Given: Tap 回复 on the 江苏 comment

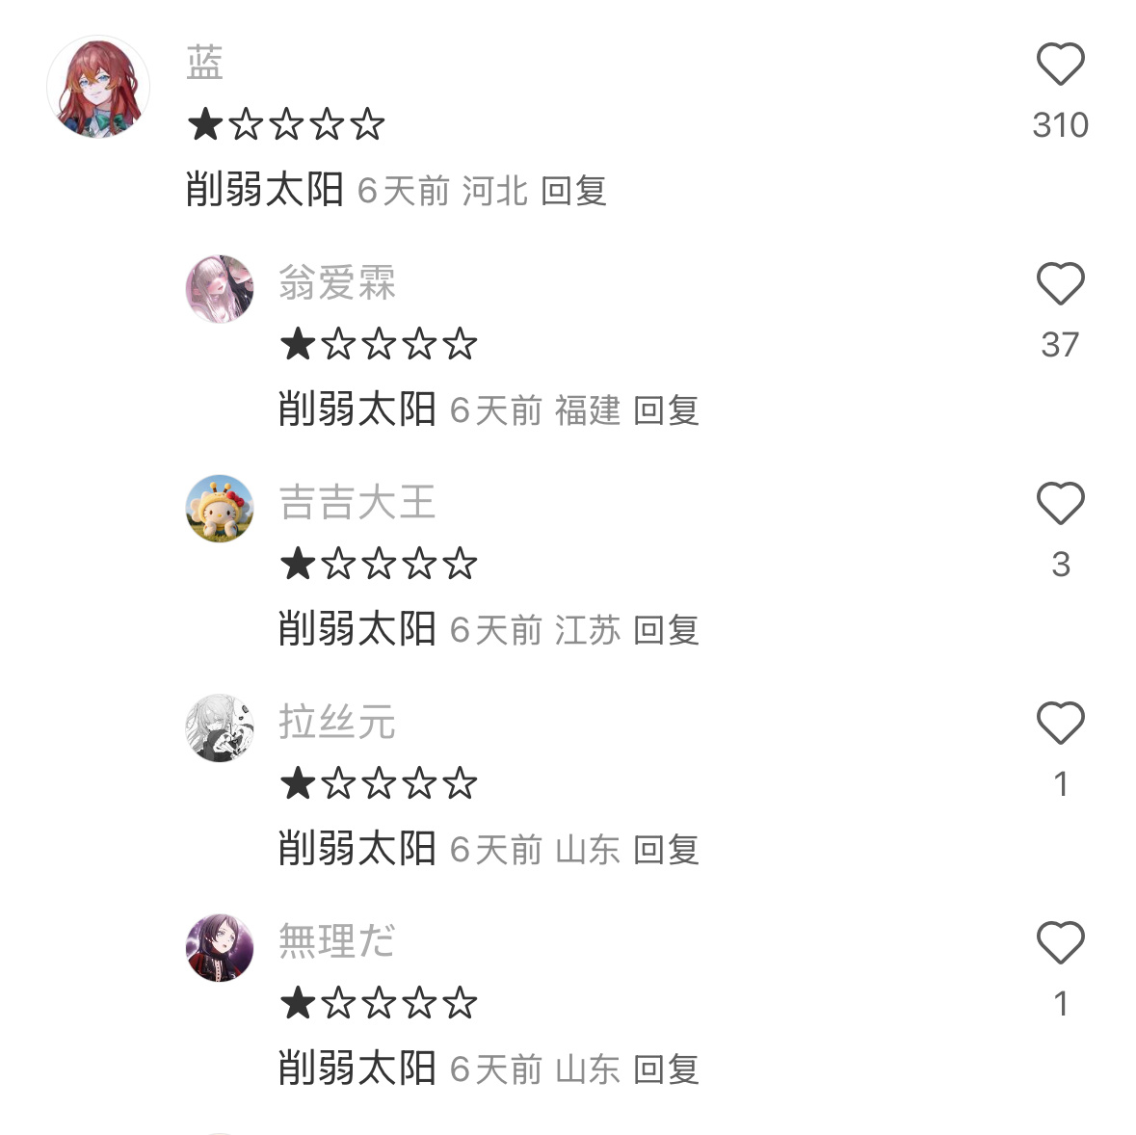Looking at the screenshot, I should (666, 629).
